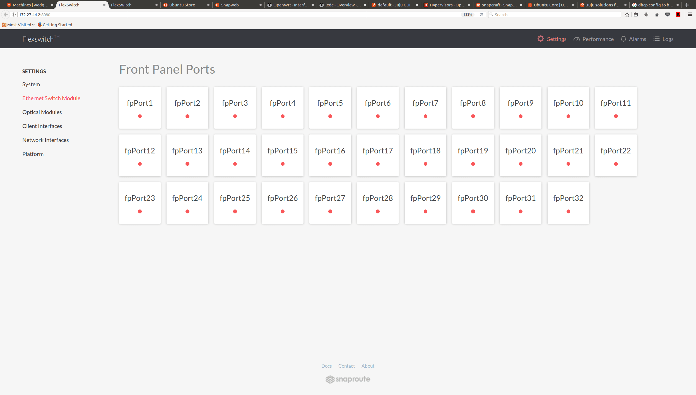The height and width of the screenshot is (395, 696).
Task: Click the browser reload icon
Action: pyautogui.click(x=481, y=15)
